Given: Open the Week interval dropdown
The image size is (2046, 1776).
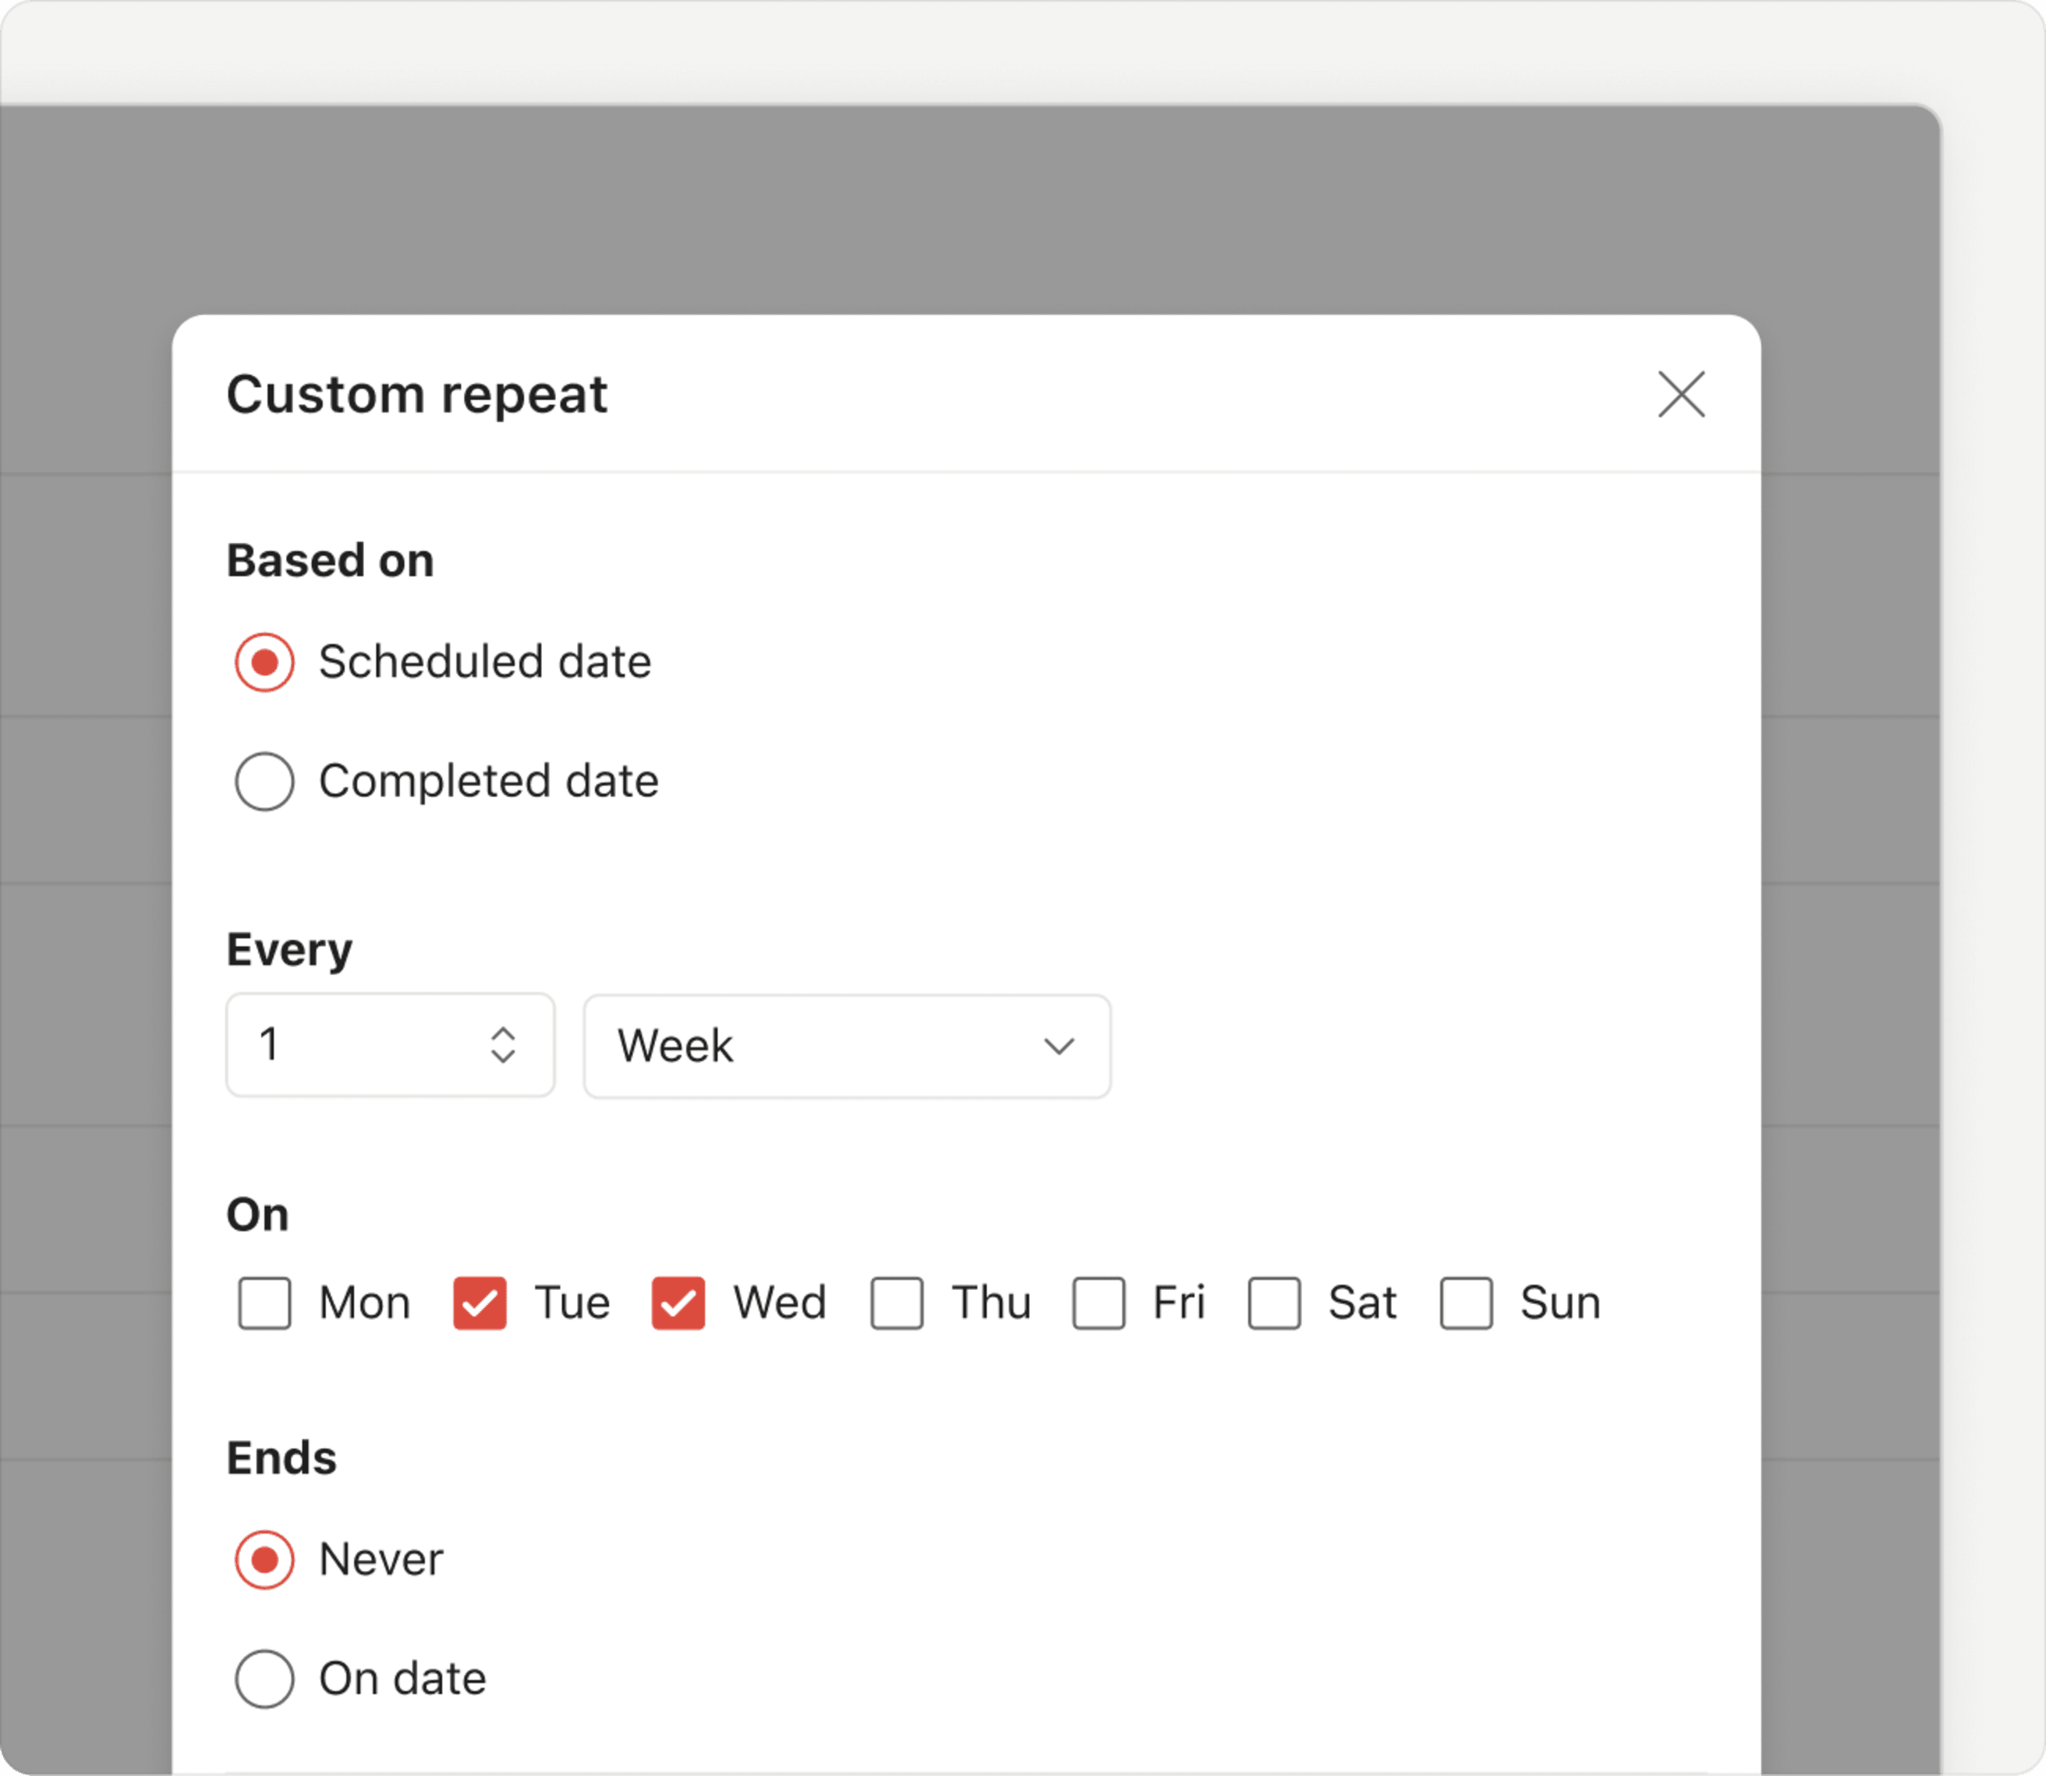Looking at the screenshot, I should tap(845, 1046).
